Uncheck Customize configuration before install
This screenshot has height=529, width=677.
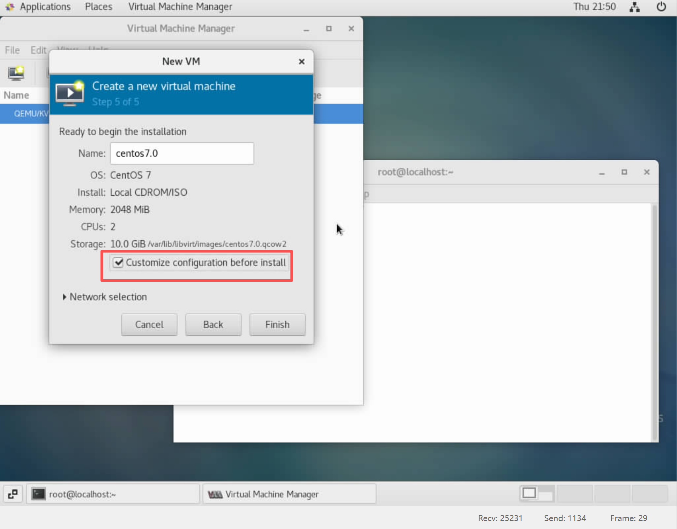click(118, 263)
